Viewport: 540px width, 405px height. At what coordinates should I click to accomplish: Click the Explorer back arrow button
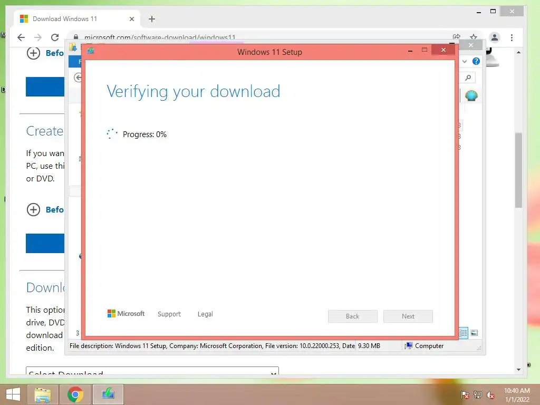click(78, 78)
